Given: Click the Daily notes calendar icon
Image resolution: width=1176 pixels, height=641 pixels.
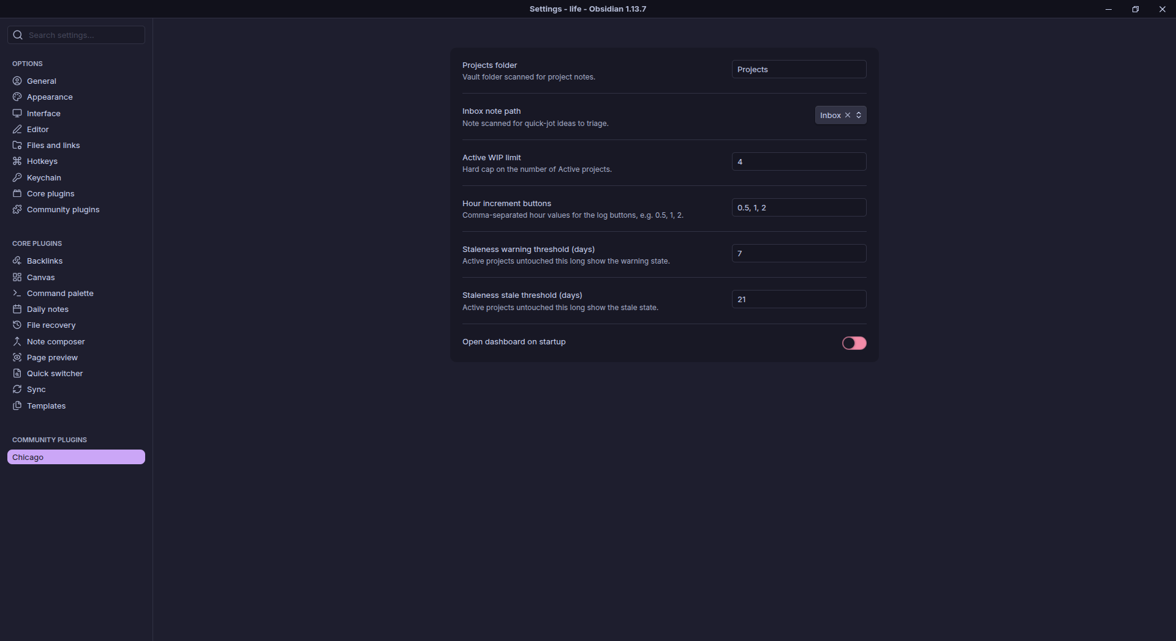Looking at the screenshot, I should point(17,309).
